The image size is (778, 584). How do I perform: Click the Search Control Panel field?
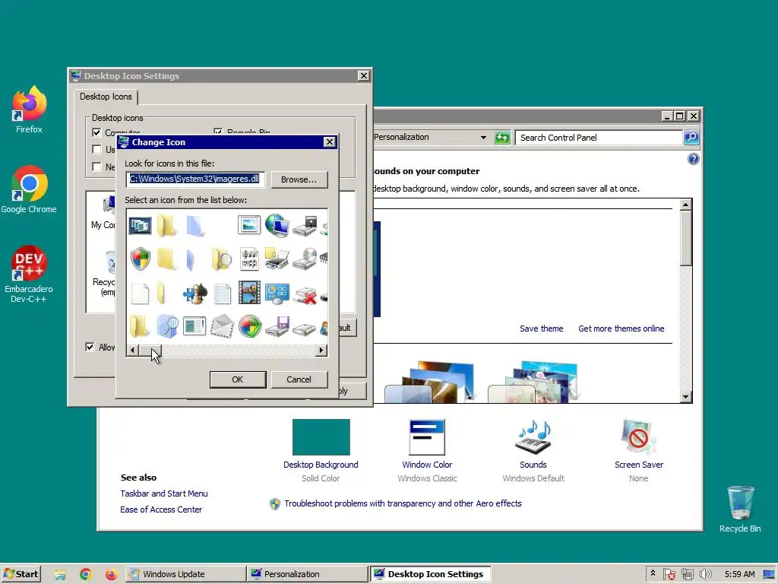coord(599,138)
